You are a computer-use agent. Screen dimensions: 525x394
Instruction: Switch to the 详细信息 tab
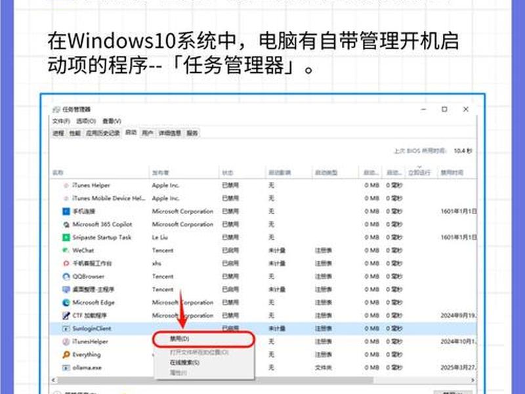click(x=170, y=133)
